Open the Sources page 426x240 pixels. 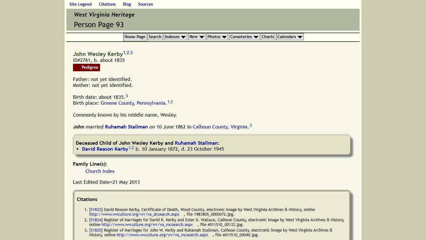click(x=145, y=4)
